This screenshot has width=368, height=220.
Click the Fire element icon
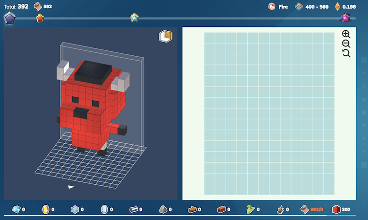click(x=271, y=6)
